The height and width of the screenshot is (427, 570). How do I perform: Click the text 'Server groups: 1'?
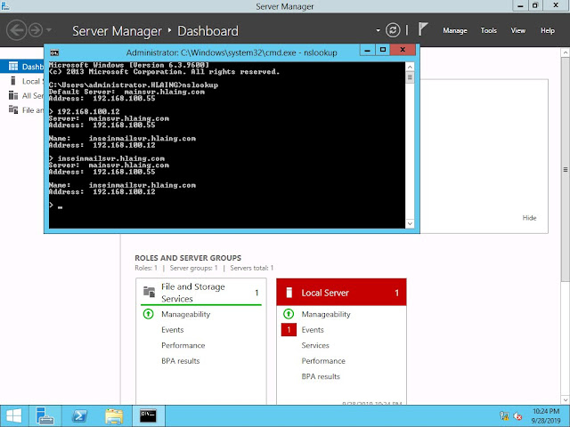tap(194, 268)
